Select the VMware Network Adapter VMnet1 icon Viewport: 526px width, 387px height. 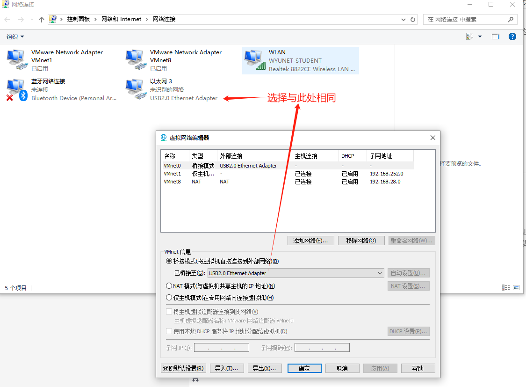pos(17,60)
